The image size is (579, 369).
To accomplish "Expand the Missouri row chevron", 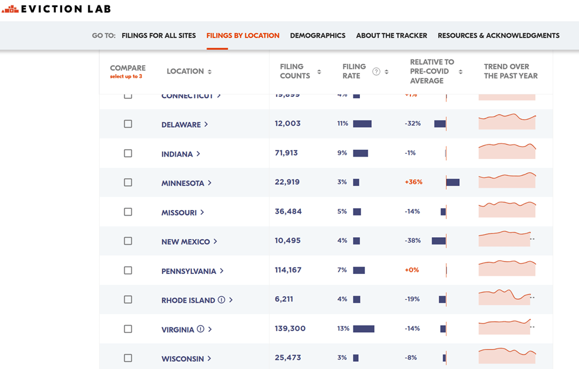I will point(202,212).
